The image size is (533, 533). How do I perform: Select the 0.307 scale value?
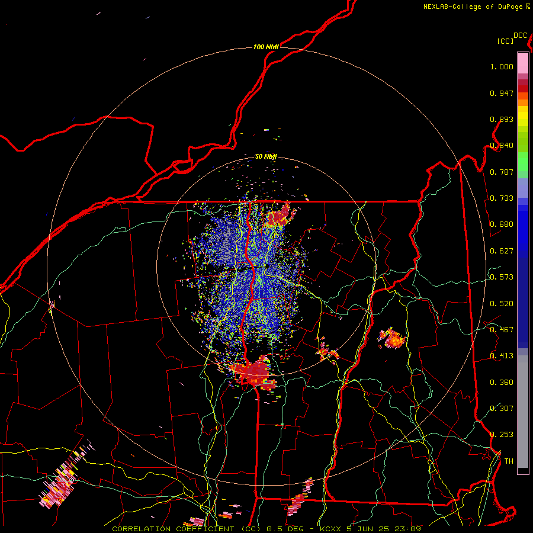click(x=502, y=408)
